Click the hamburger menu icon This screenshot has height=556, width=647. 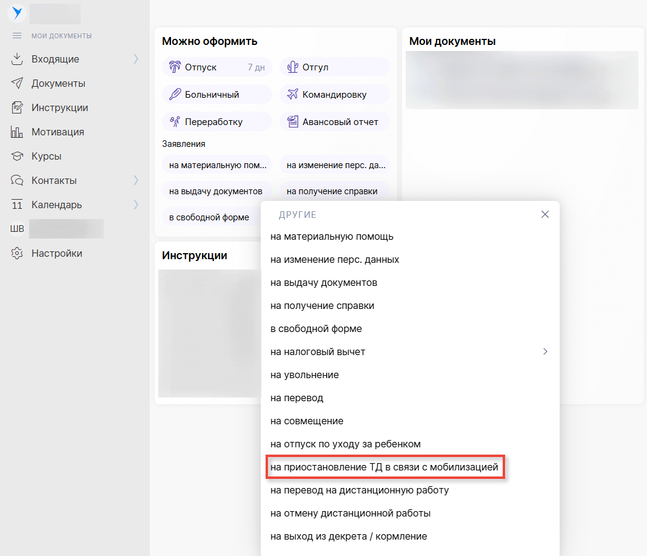[x=17, y=36]
